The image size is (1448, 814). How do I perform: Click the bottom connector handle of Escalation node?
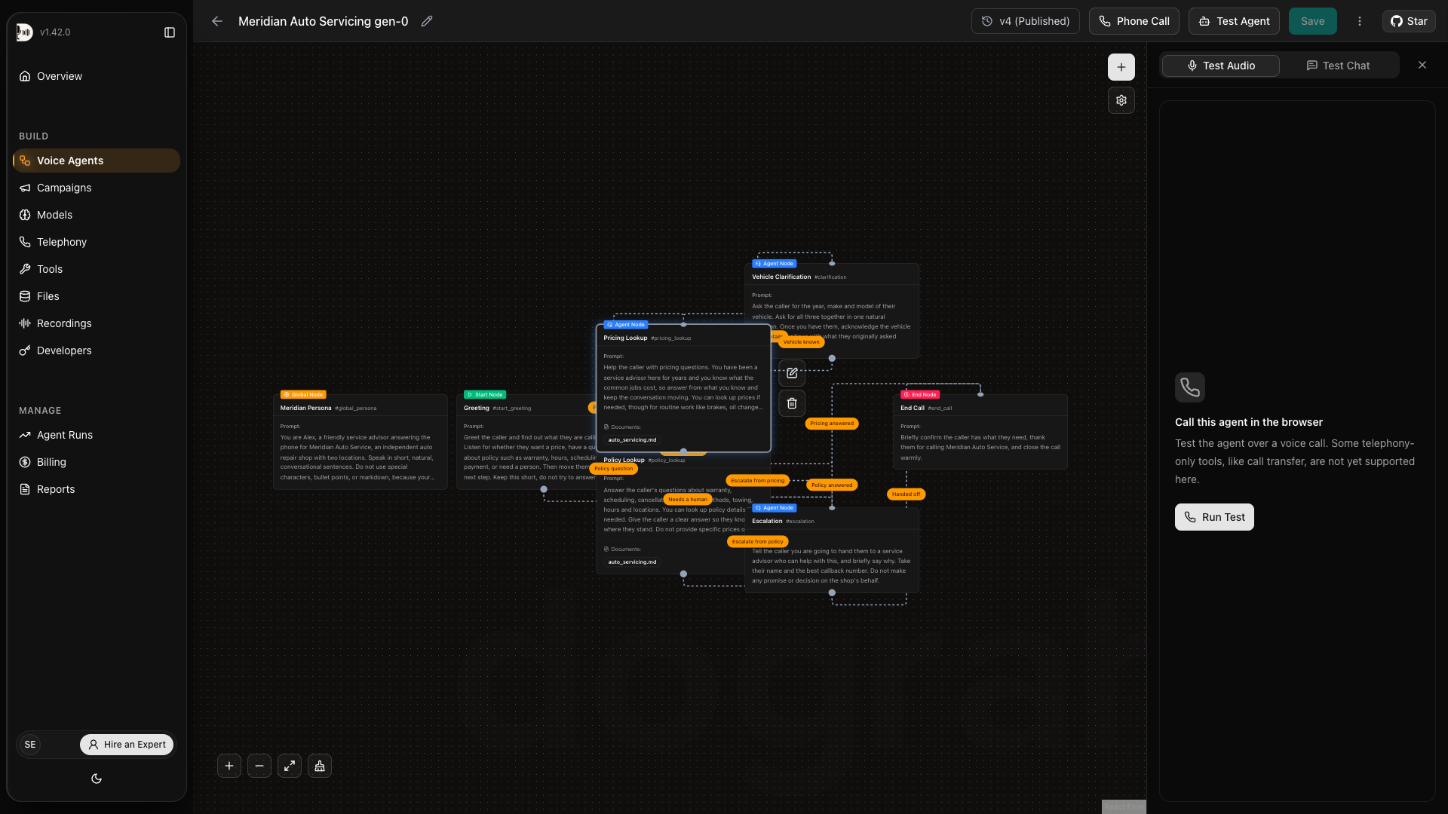(x=832, y=593)
